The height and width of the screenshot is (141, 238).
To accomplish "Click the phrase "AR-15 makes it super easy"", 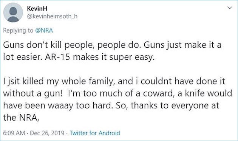I will point(100,57).
